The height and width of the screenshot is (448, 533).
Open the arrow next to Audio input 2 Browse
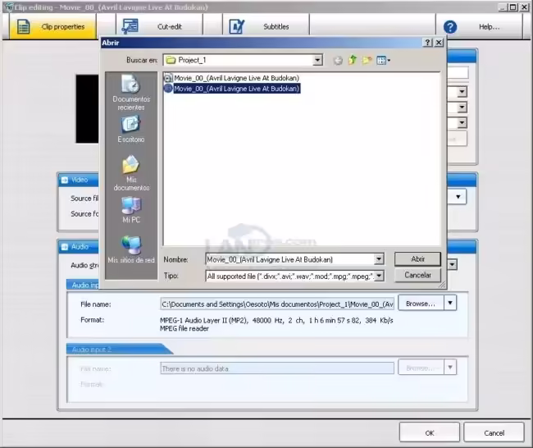(x=450, y=368)
